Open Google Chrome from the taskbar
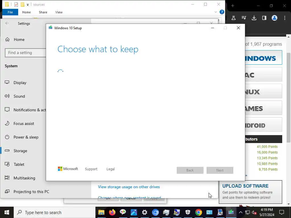This screenshot has height=218, width=291. click(x=199, y=212)
